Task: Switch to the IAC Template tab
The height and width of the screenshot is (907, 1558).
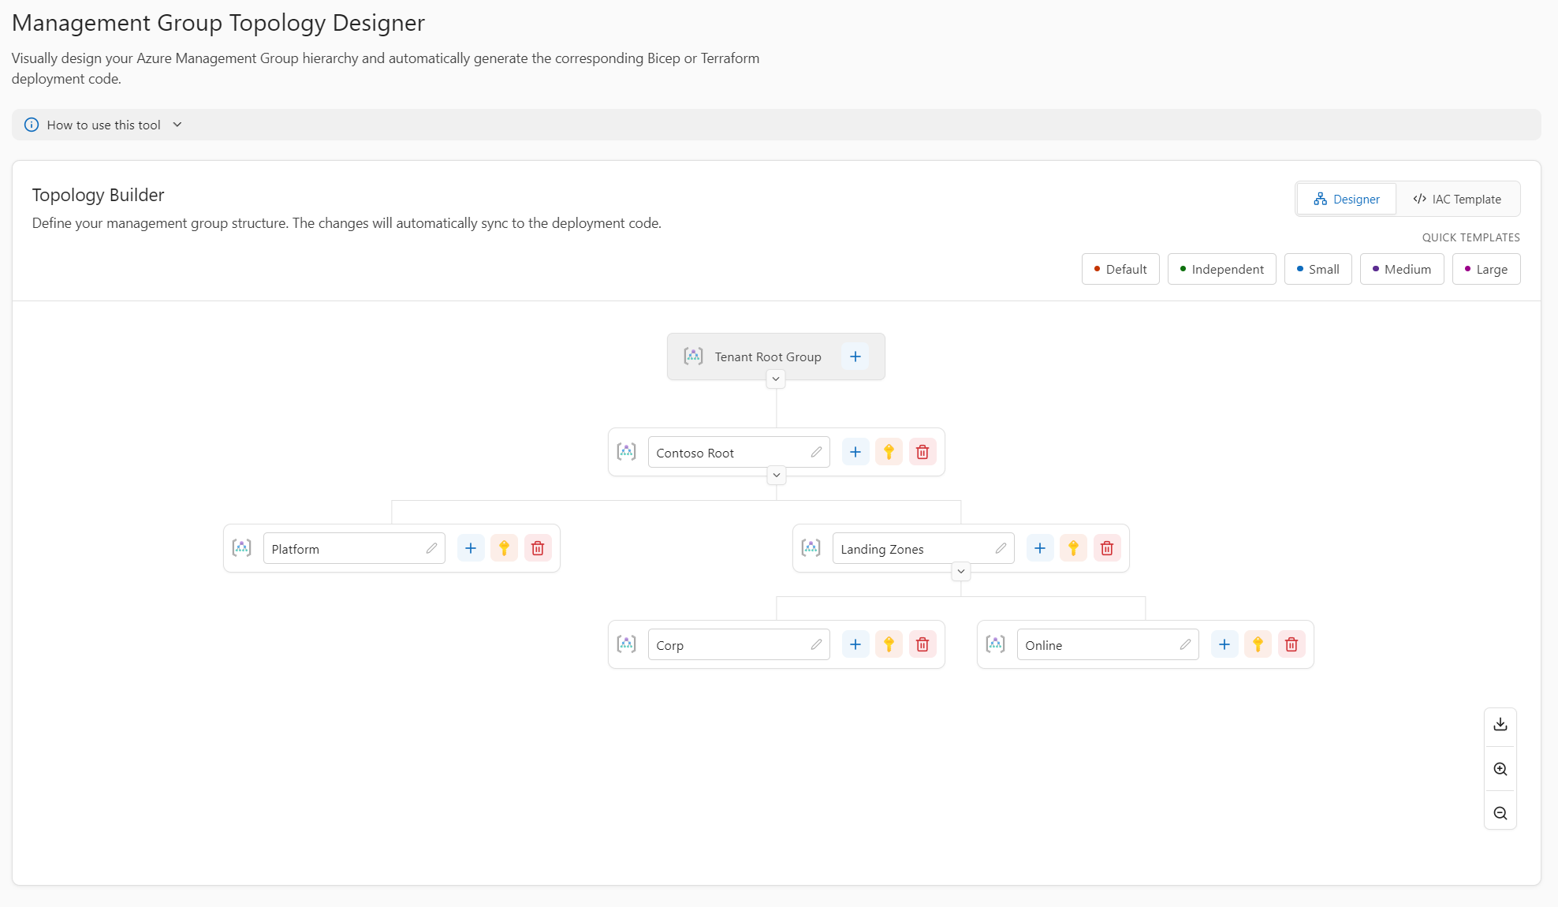Action: point(1457,200)
